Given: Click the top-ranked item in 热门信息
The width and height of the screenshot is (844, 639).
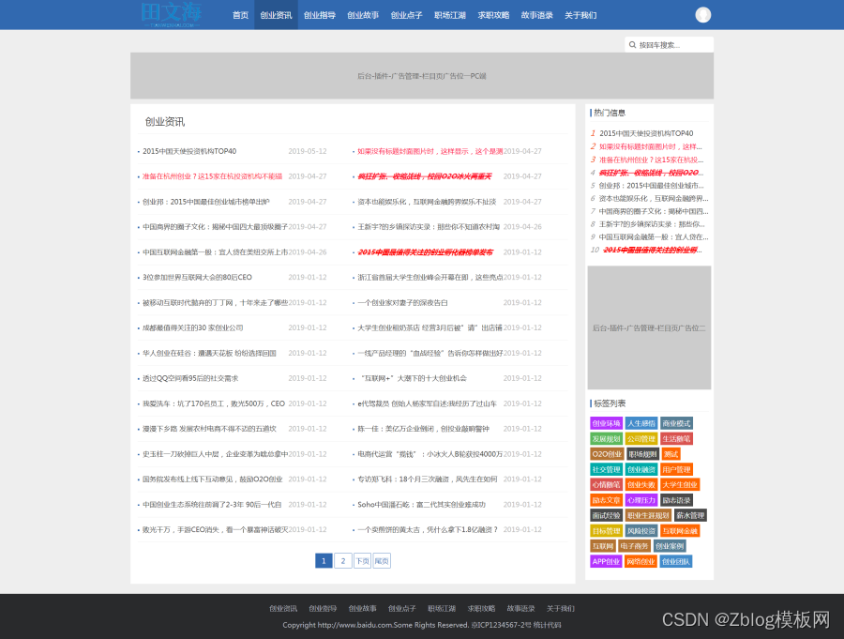Looking at the screenshot, I should (x=647, y=132).
